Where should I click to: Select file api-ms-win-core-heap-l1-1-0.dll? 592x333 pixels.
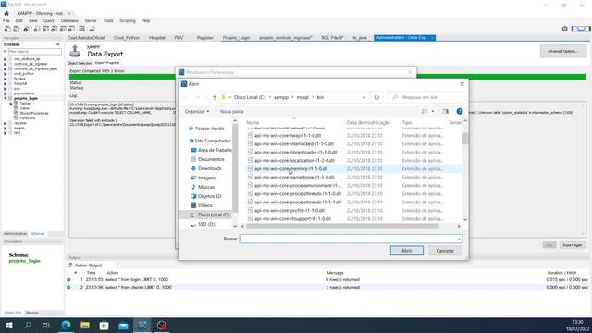(288, 136)
